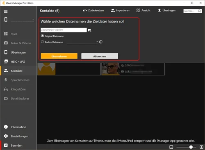The height and width of the screenshot is (150, 205).
Task: Click the zoom in plus icon
Action: tap(201, 147)
